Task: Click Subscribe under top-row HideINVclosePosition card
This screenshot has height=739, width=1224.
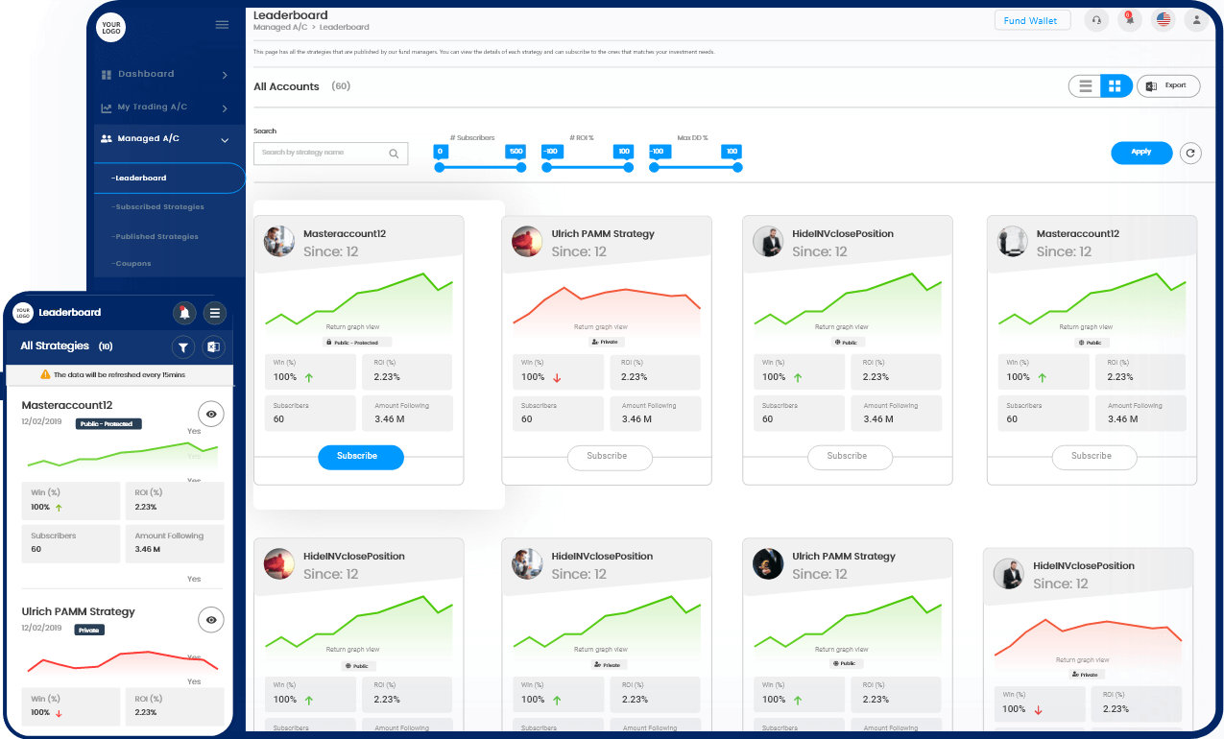Action: pos(850,457)
